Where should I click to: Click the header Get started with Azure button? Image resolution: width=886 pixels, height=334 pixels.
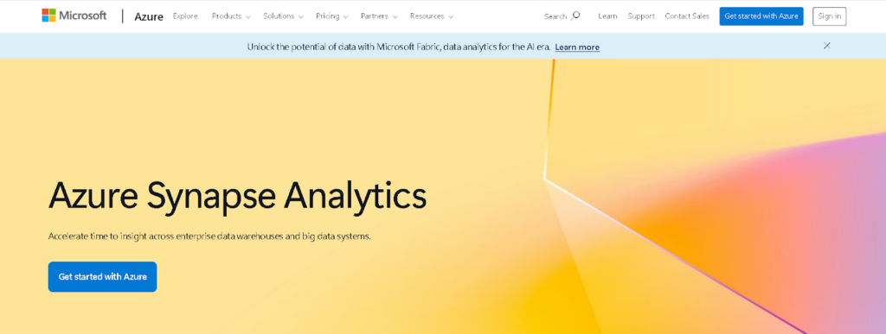click(x=761, y=16)
